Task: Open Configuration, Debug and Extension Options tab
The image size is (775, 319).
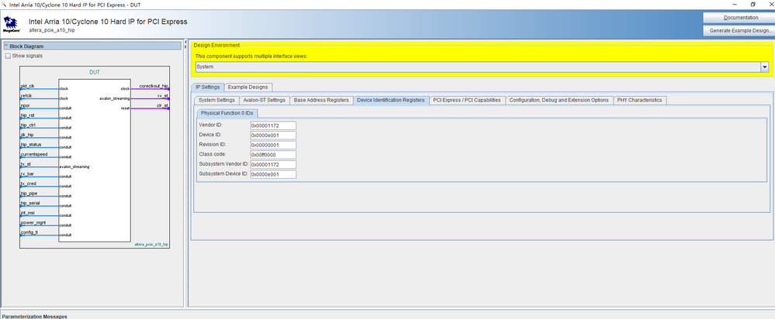Action: [x=559, y=100]
